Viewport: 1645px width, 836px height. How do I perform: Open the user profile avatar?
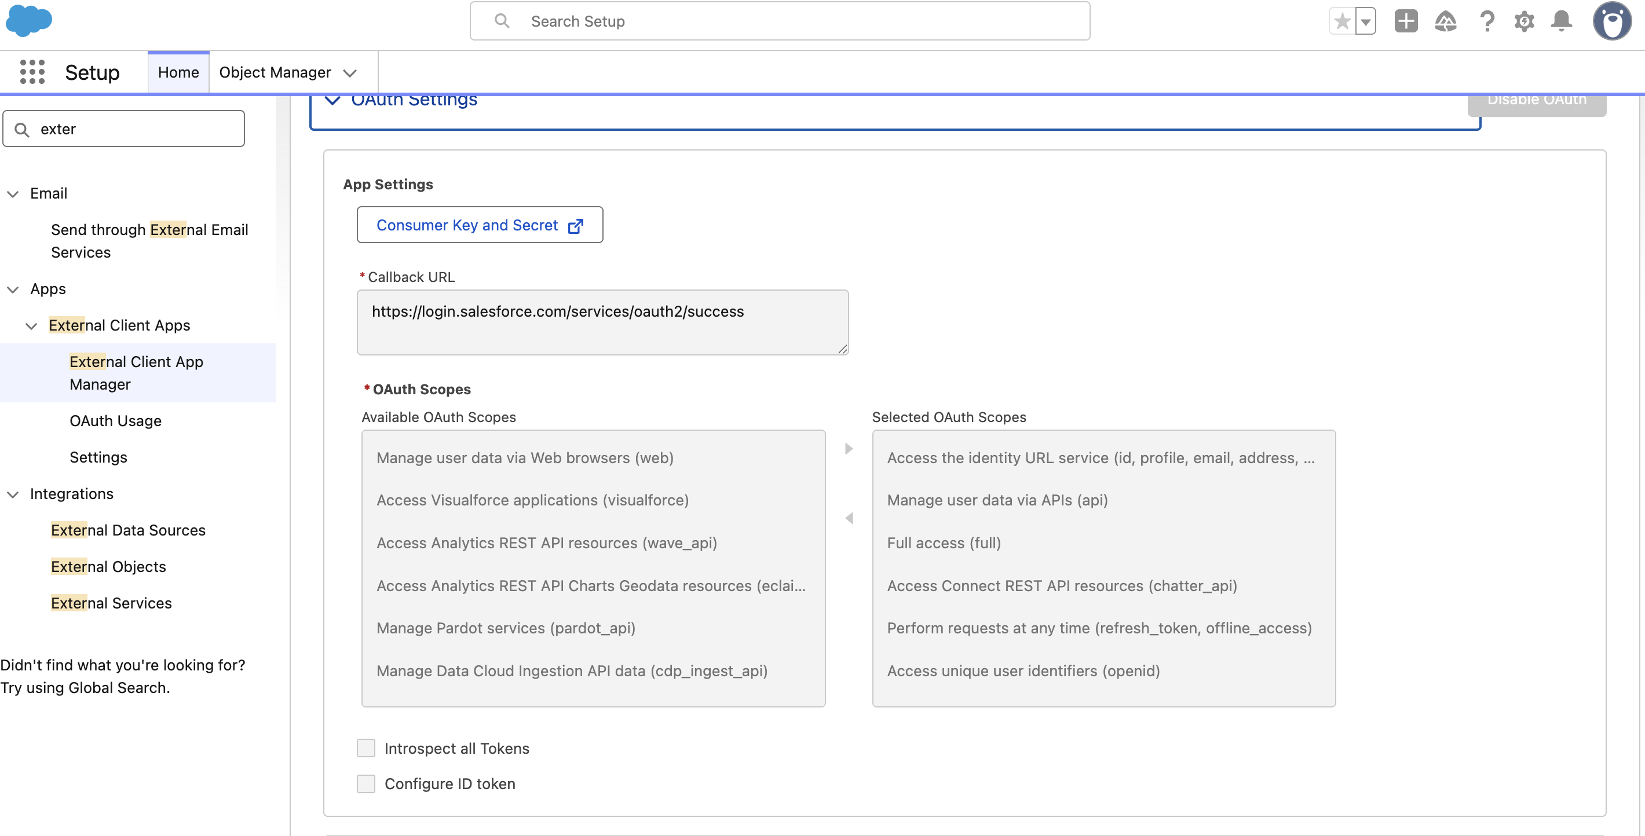[x=1611, y=21]
